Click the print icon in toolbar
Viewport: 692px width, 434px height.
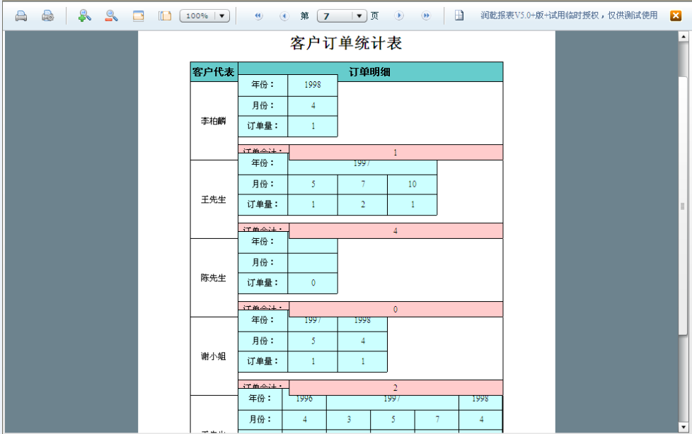point(21,16)
